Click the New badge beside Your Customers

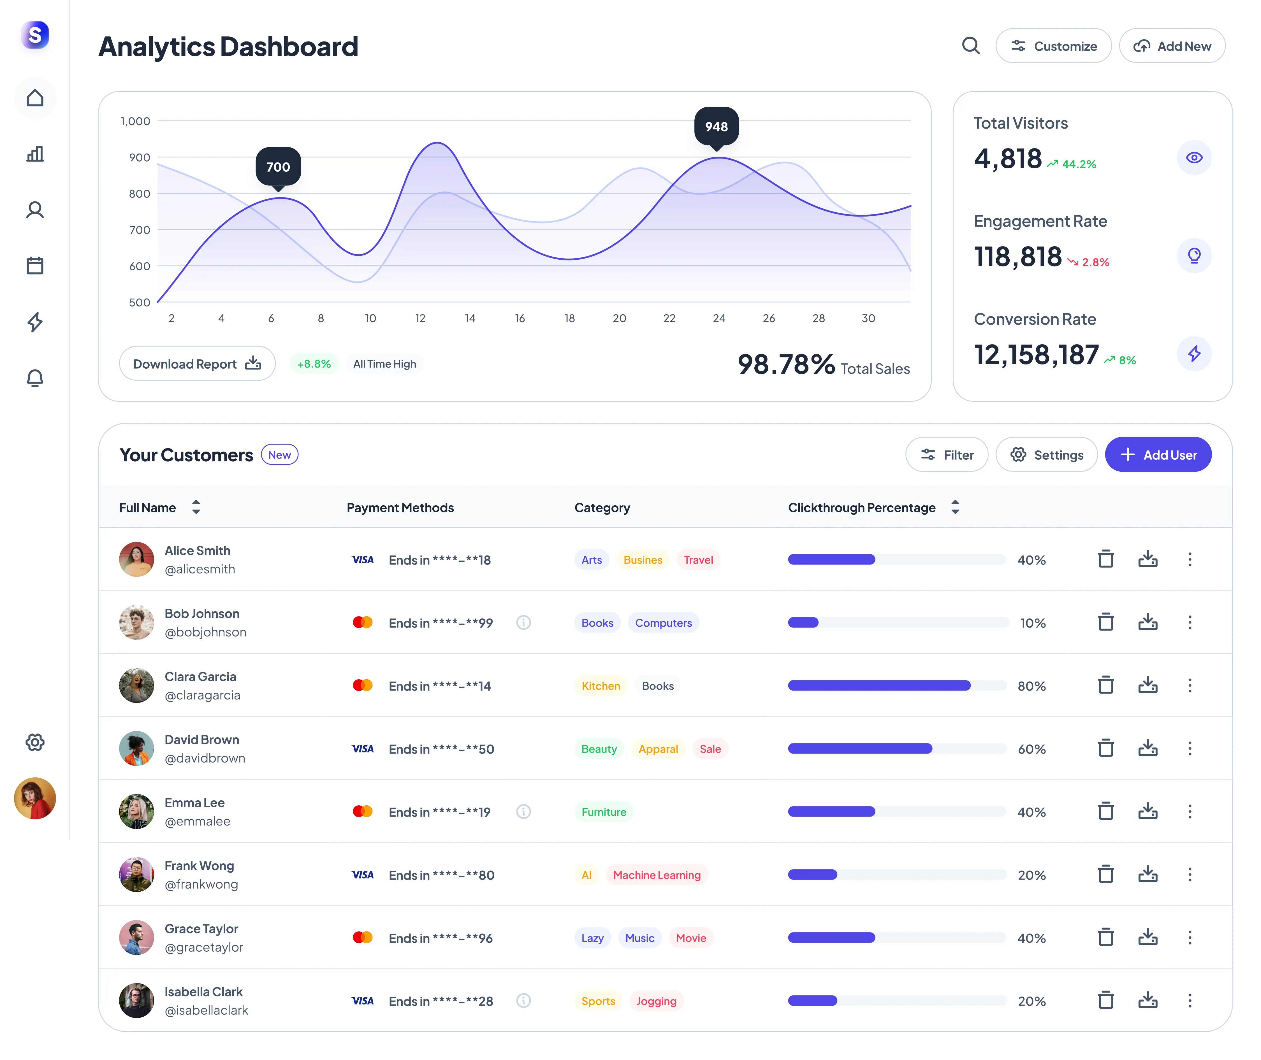click(x=279, y=455)
